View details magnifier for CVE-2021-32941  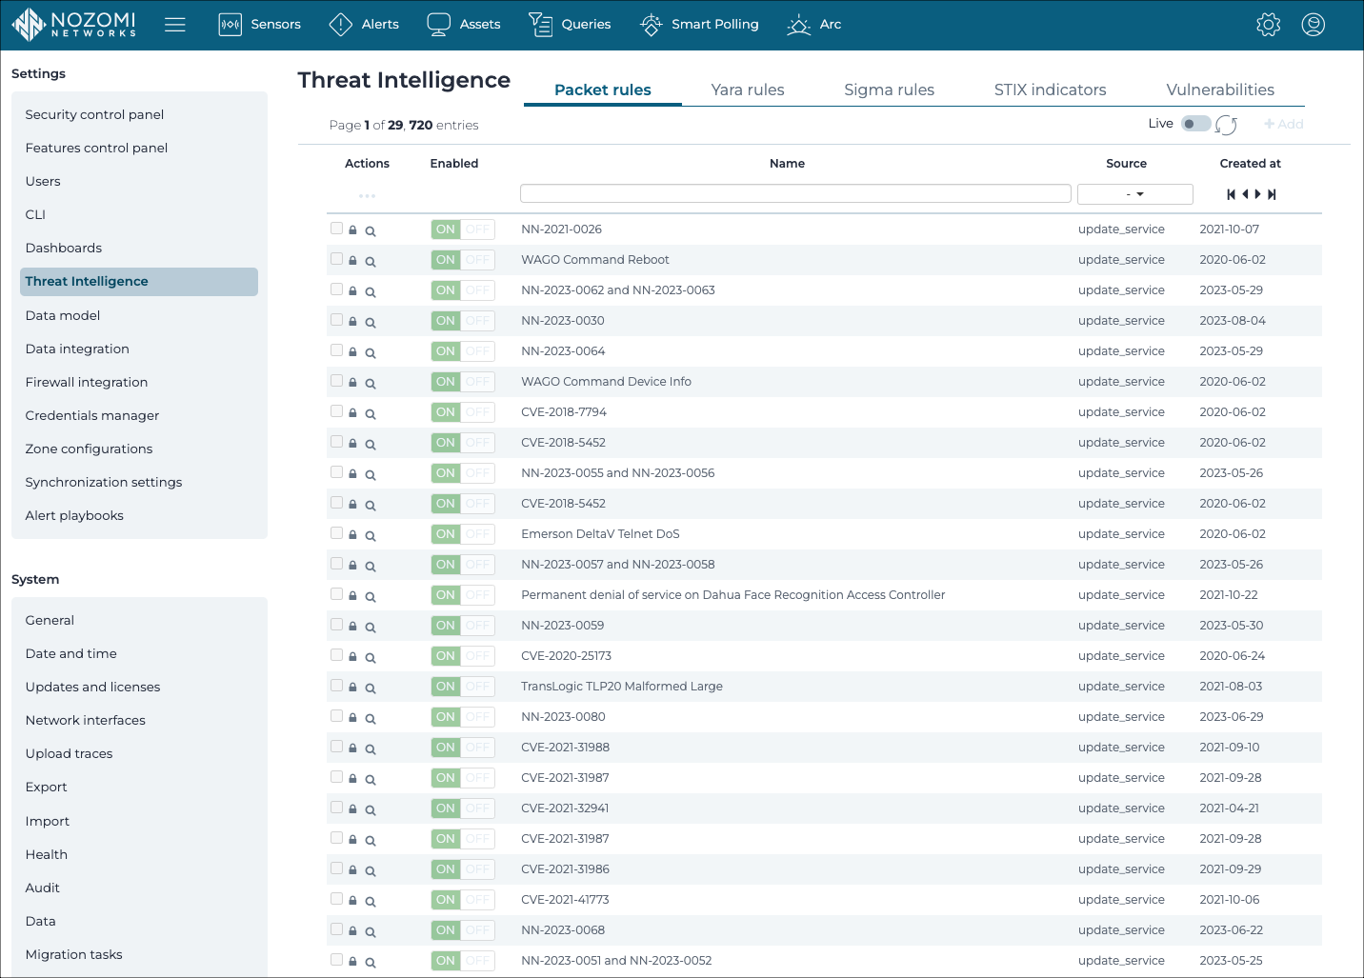point(371,810)
